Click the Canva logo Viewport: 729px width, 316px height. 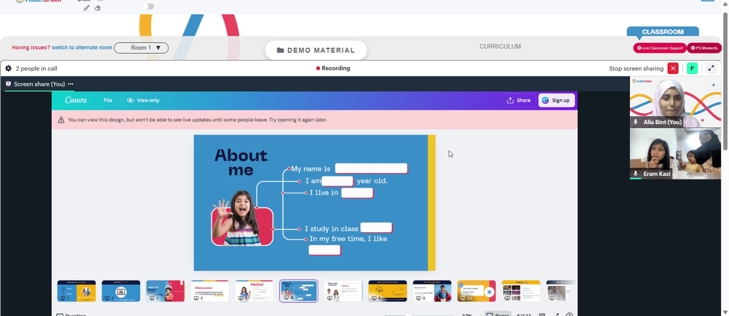coord(76,100)
